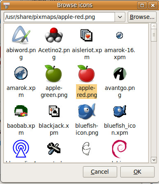
Task: Click the Browse... button
Action: (142, 17)
